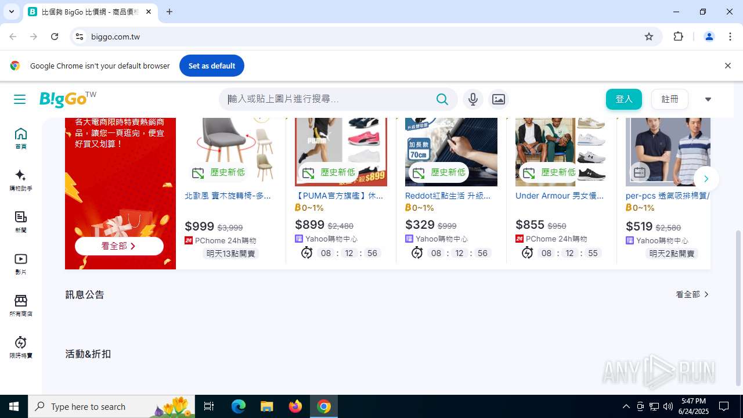Open Chrome profile icon
This screenshot has width=743, height=418.
(x=709, y=37)
